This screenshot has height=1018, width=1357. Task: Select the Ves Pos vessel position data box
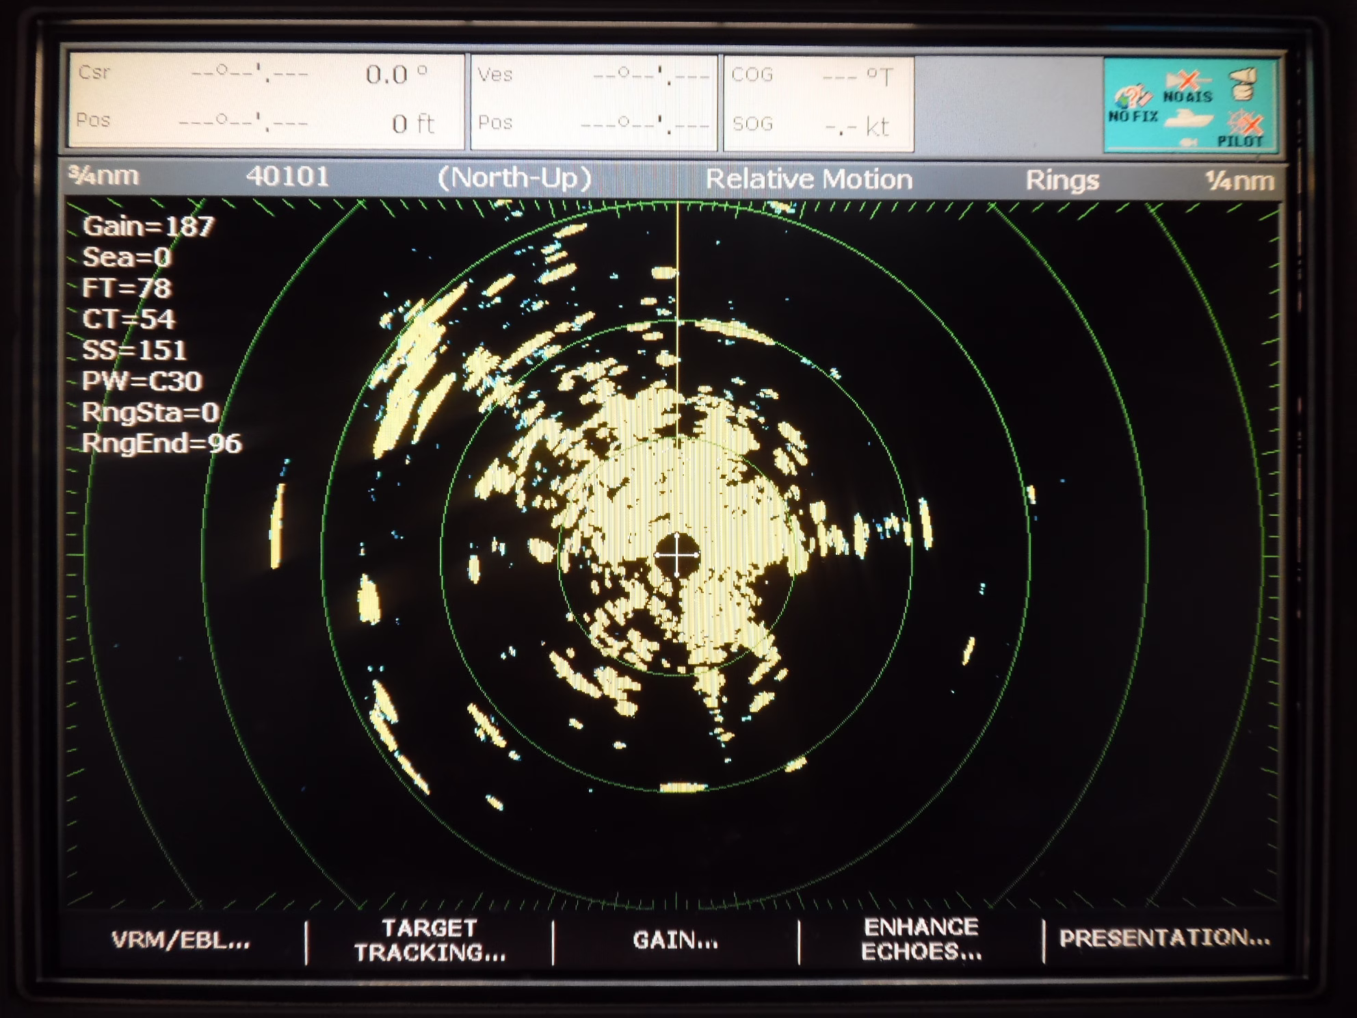594,102
